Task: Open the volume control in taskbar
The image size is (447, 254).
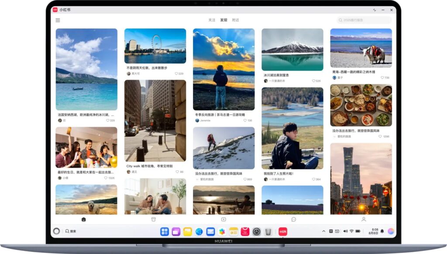Action: 345,230
